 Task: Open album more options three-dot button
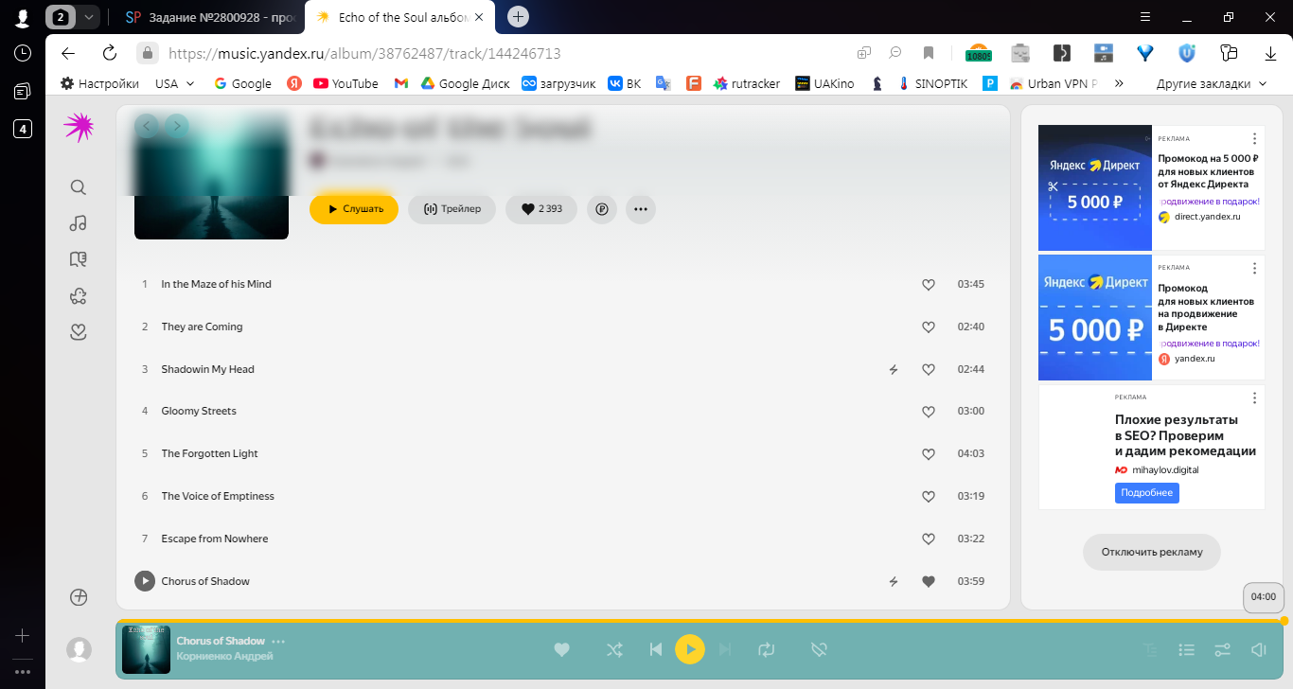(x=641, y=209)
